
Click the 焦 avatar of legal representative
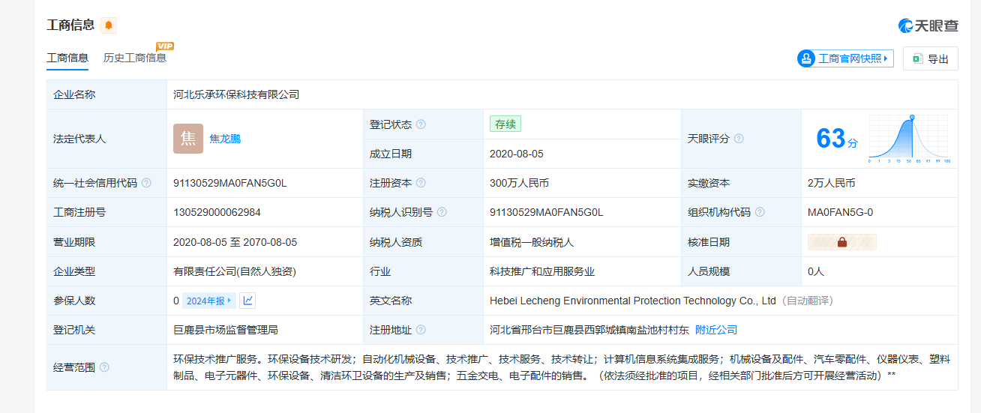[188, 139]
